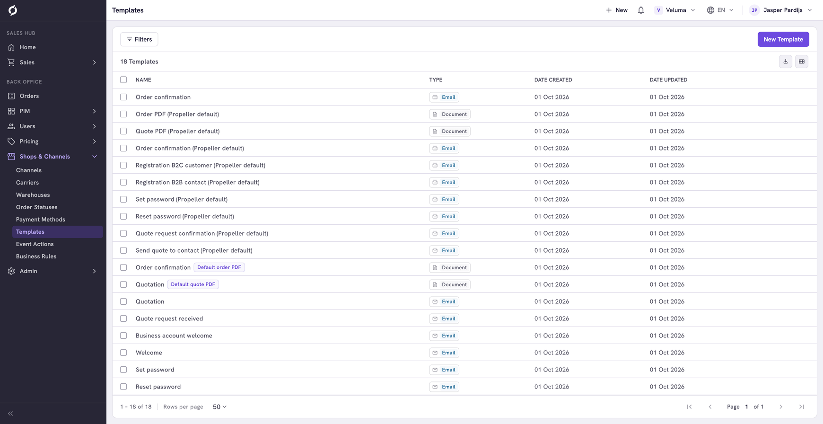Image resolution: width=823 pixels, height=424 pixels.
Task: Open the Veluma workspace dropdown
Action: pos(675,10)
